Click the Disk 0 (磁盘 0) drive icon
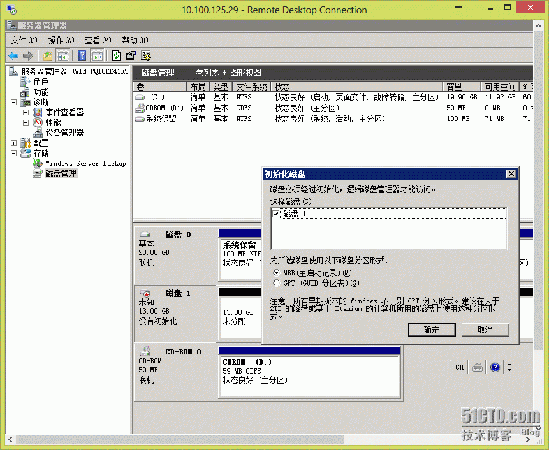 click(x=145, y=235)
